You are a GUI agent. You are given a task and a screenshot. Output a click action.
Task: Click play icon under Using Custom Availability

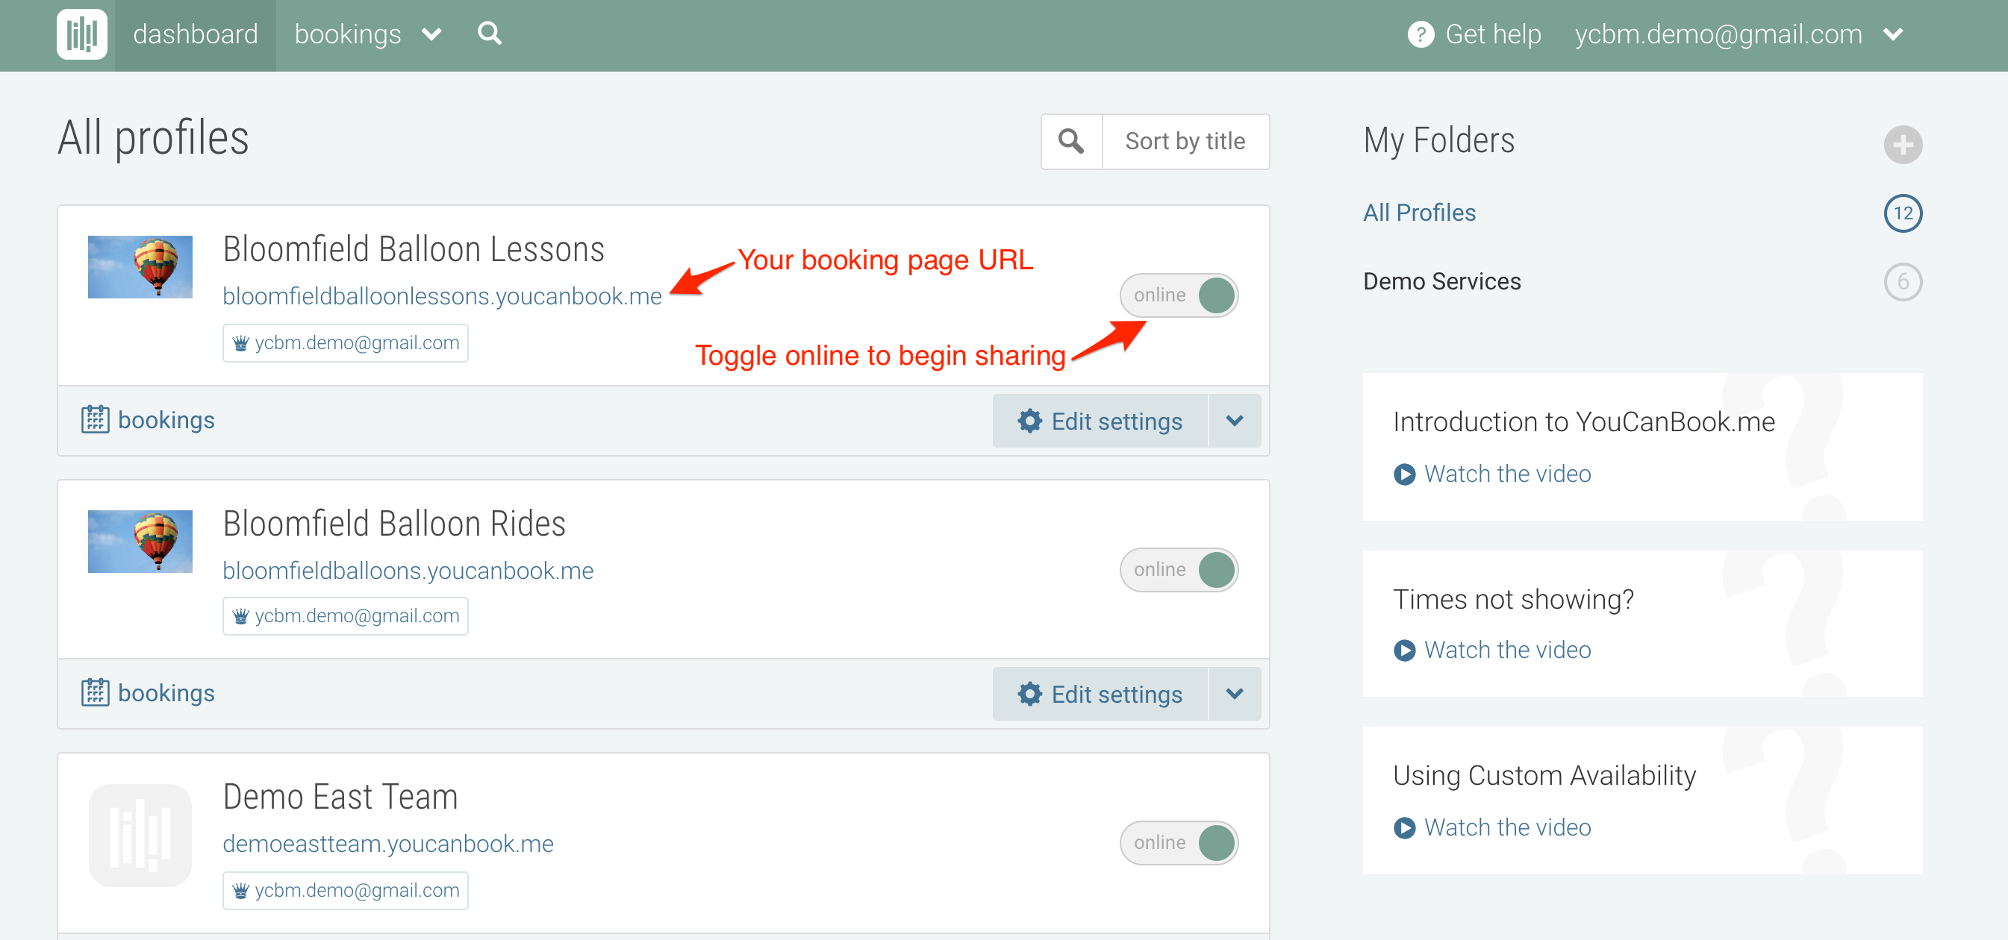(x=1404, y=827)
